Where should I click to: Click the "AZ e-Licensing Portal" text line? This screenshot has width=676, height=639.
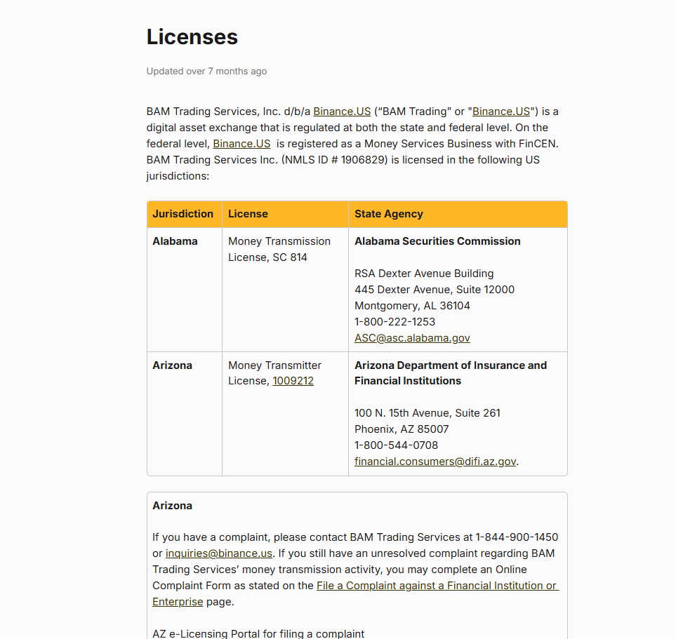[x=258, y=633]
